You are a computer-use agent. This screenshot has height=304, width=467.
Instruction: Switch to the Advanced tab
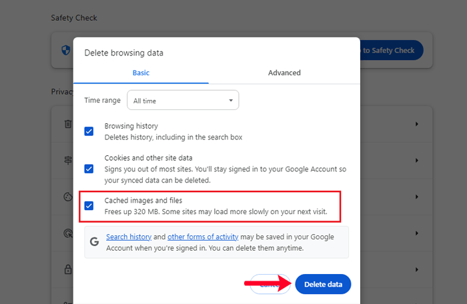click(284, 73)
